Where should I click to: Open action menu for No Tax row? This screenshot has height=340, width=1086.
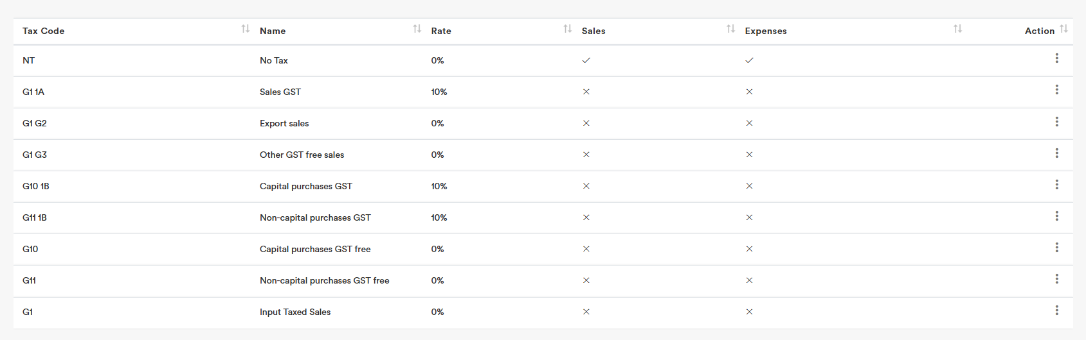pyautogui.click(x=1056, y=58)
